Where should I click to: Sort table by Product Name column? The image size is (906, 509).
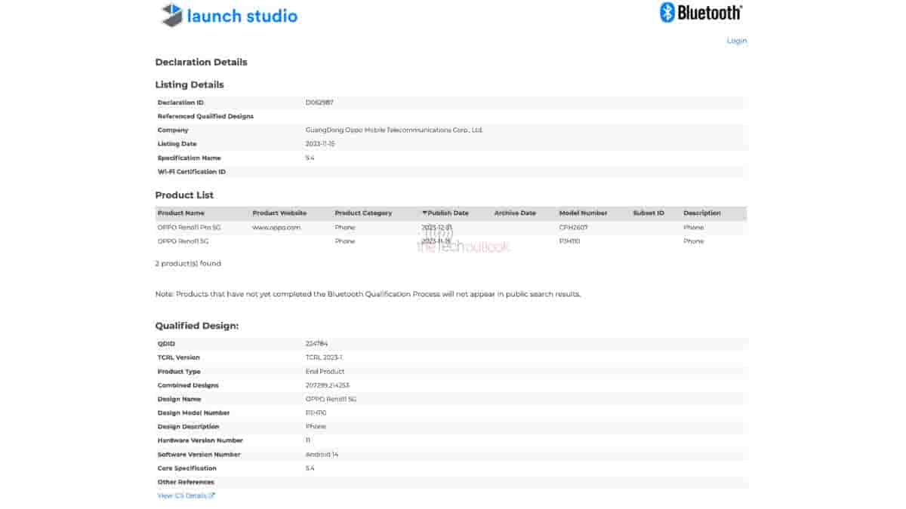[x=180, y=213]
